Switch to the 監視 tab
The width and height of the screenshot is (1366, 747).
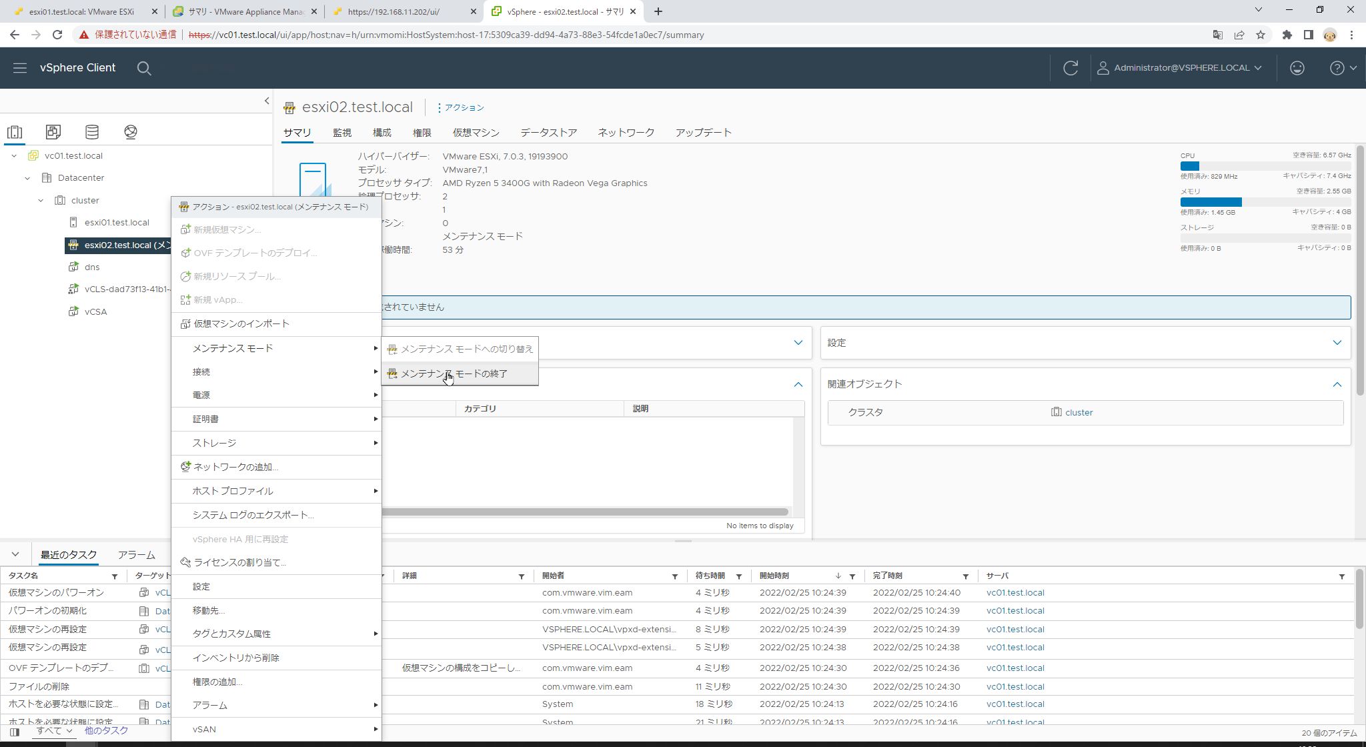click(x=342, y=132)
